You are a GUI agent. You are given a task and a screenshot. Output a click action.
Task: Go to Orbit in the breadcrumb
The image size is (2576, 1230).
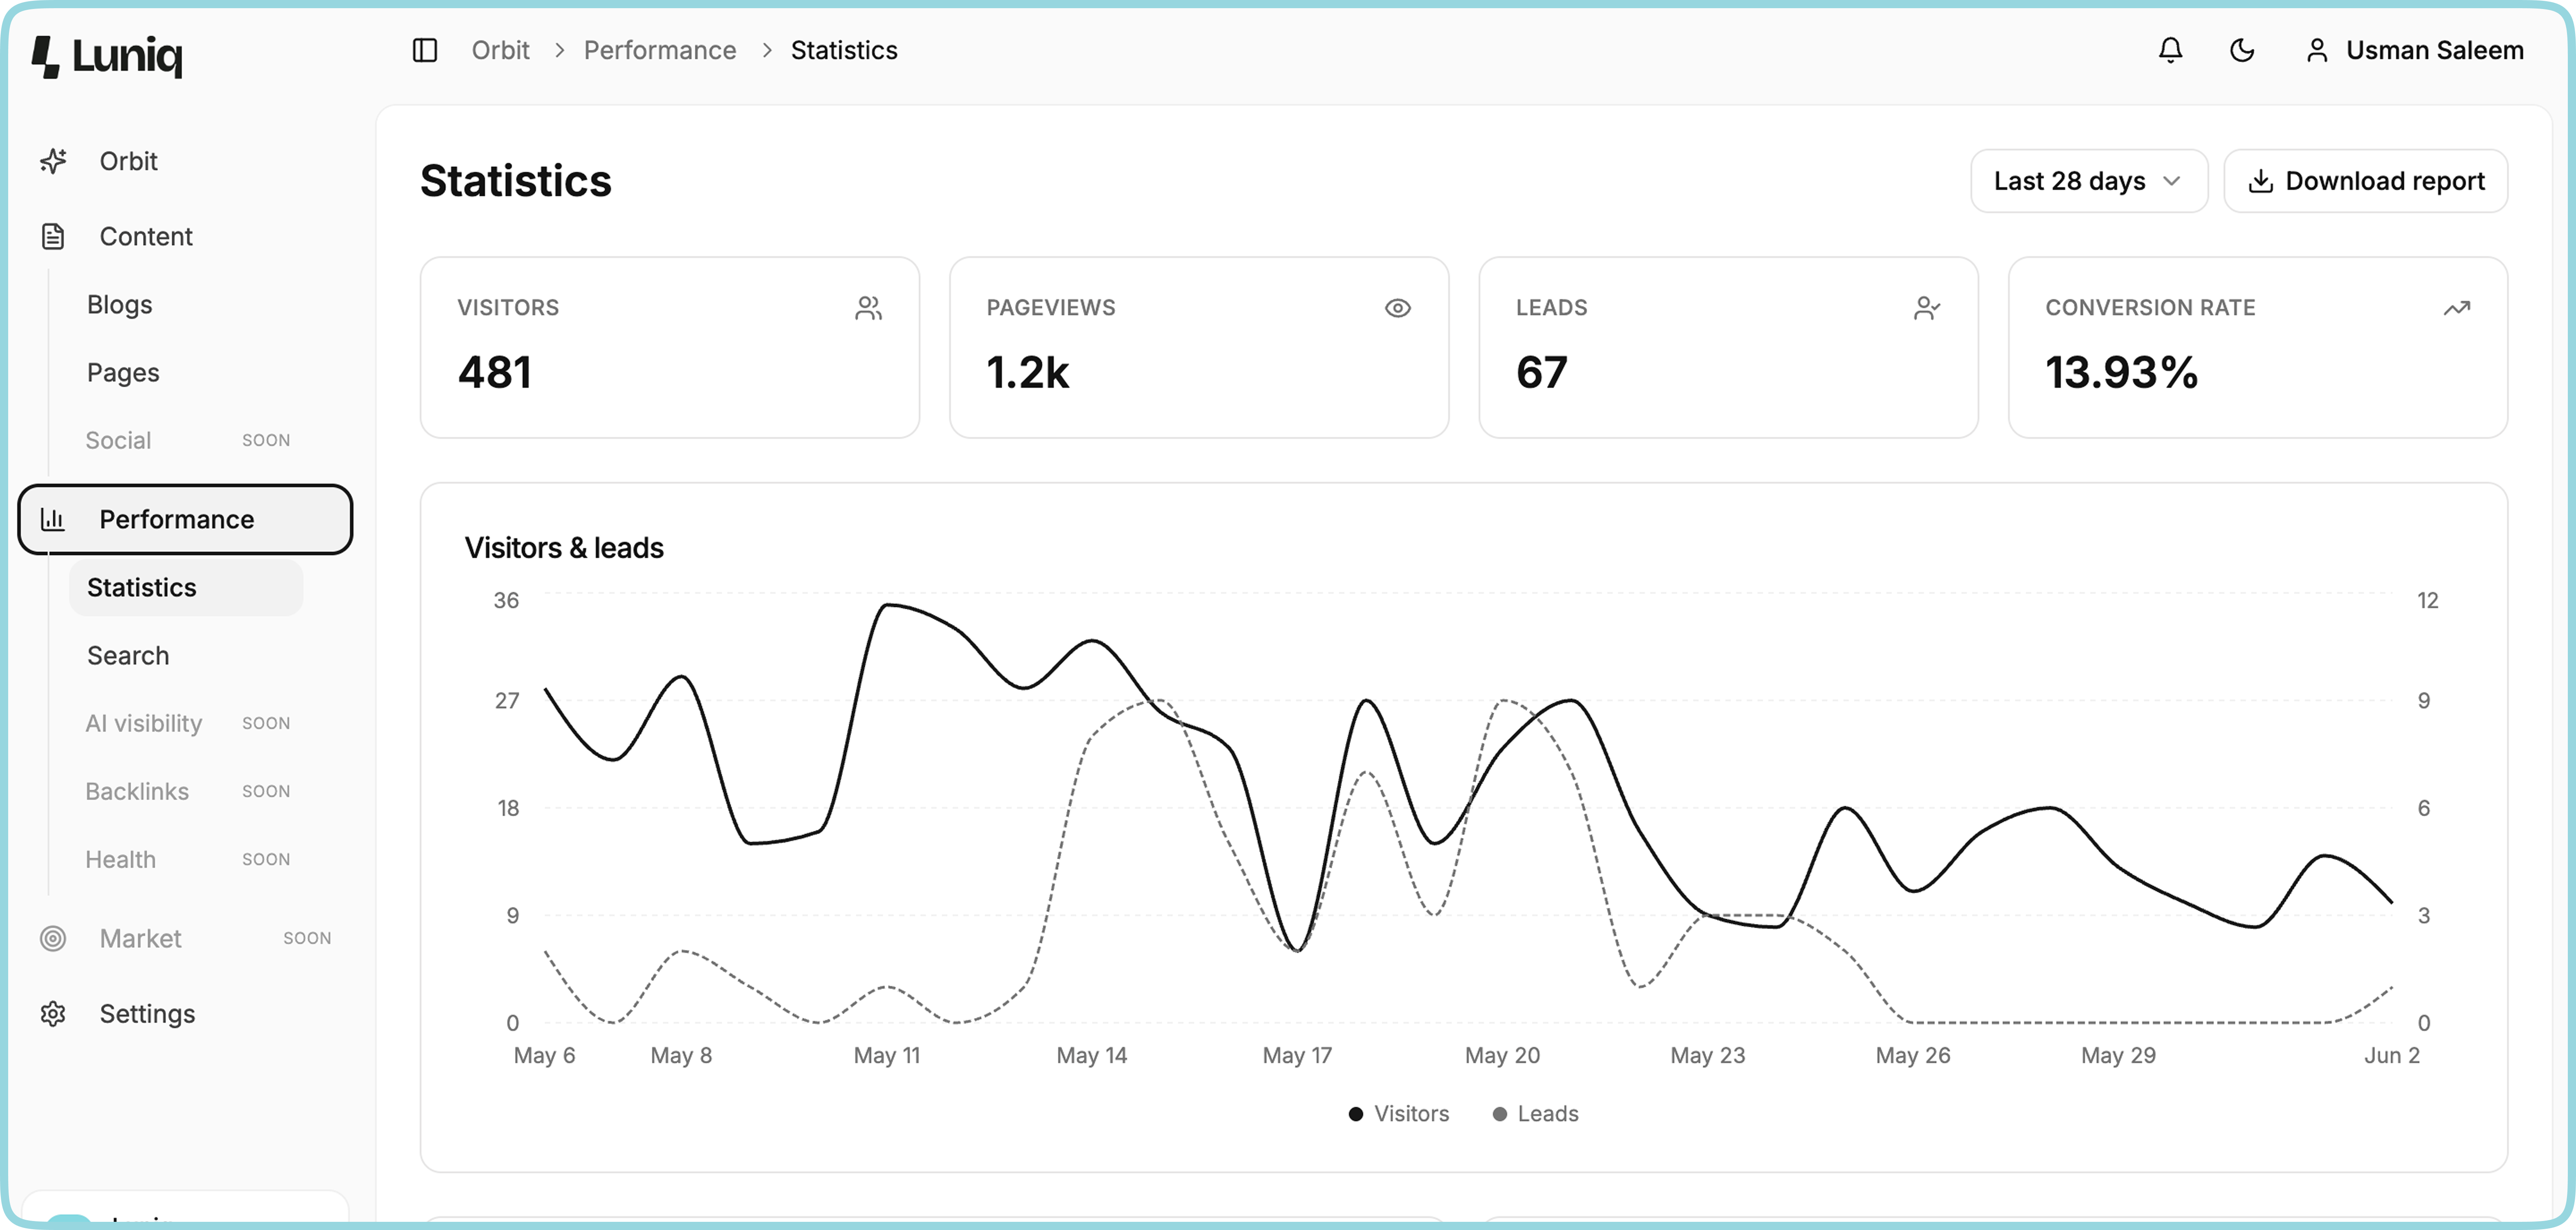pos(500,50)
